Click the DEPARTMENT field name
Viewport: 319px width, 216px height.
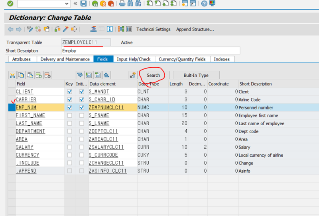30,131
